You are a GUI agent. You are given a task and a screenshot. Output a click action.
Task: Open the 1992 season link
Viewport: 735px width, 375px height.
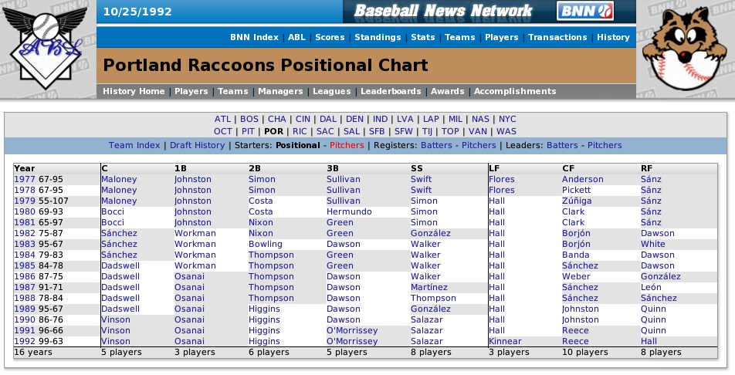[25, 341]
